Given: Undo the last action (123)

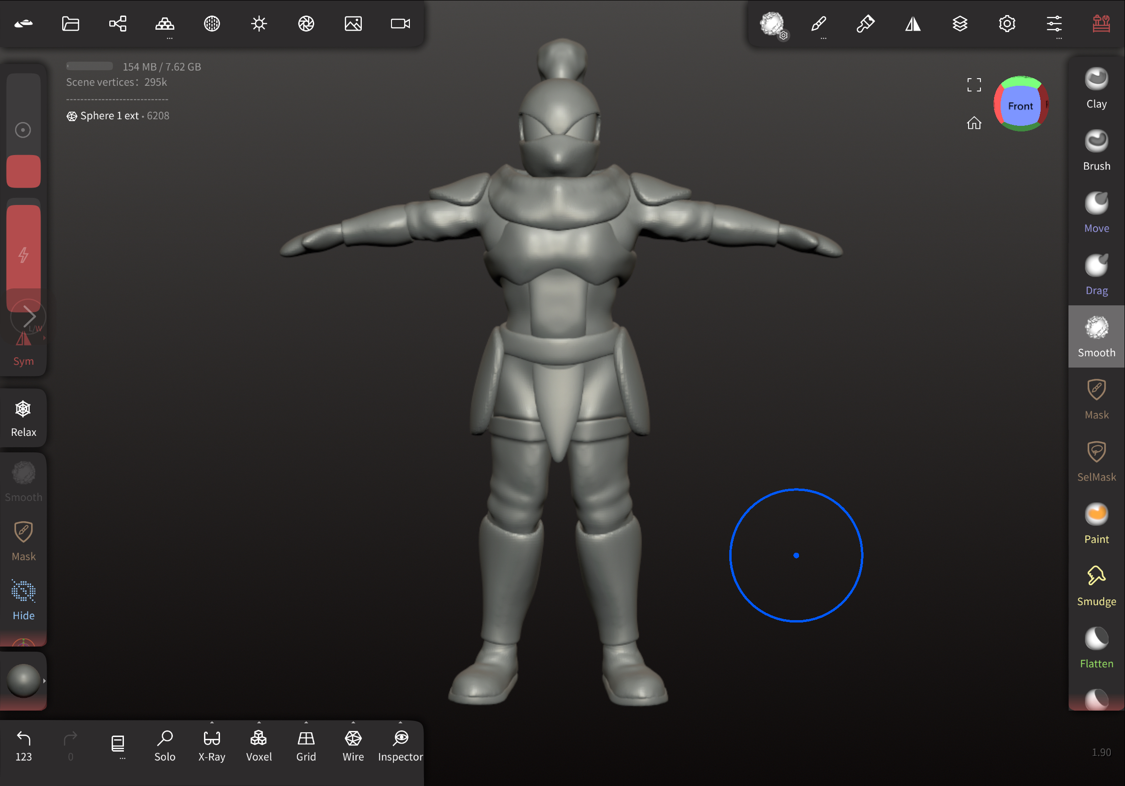Looking at the screenshot, I should (24, 746).
